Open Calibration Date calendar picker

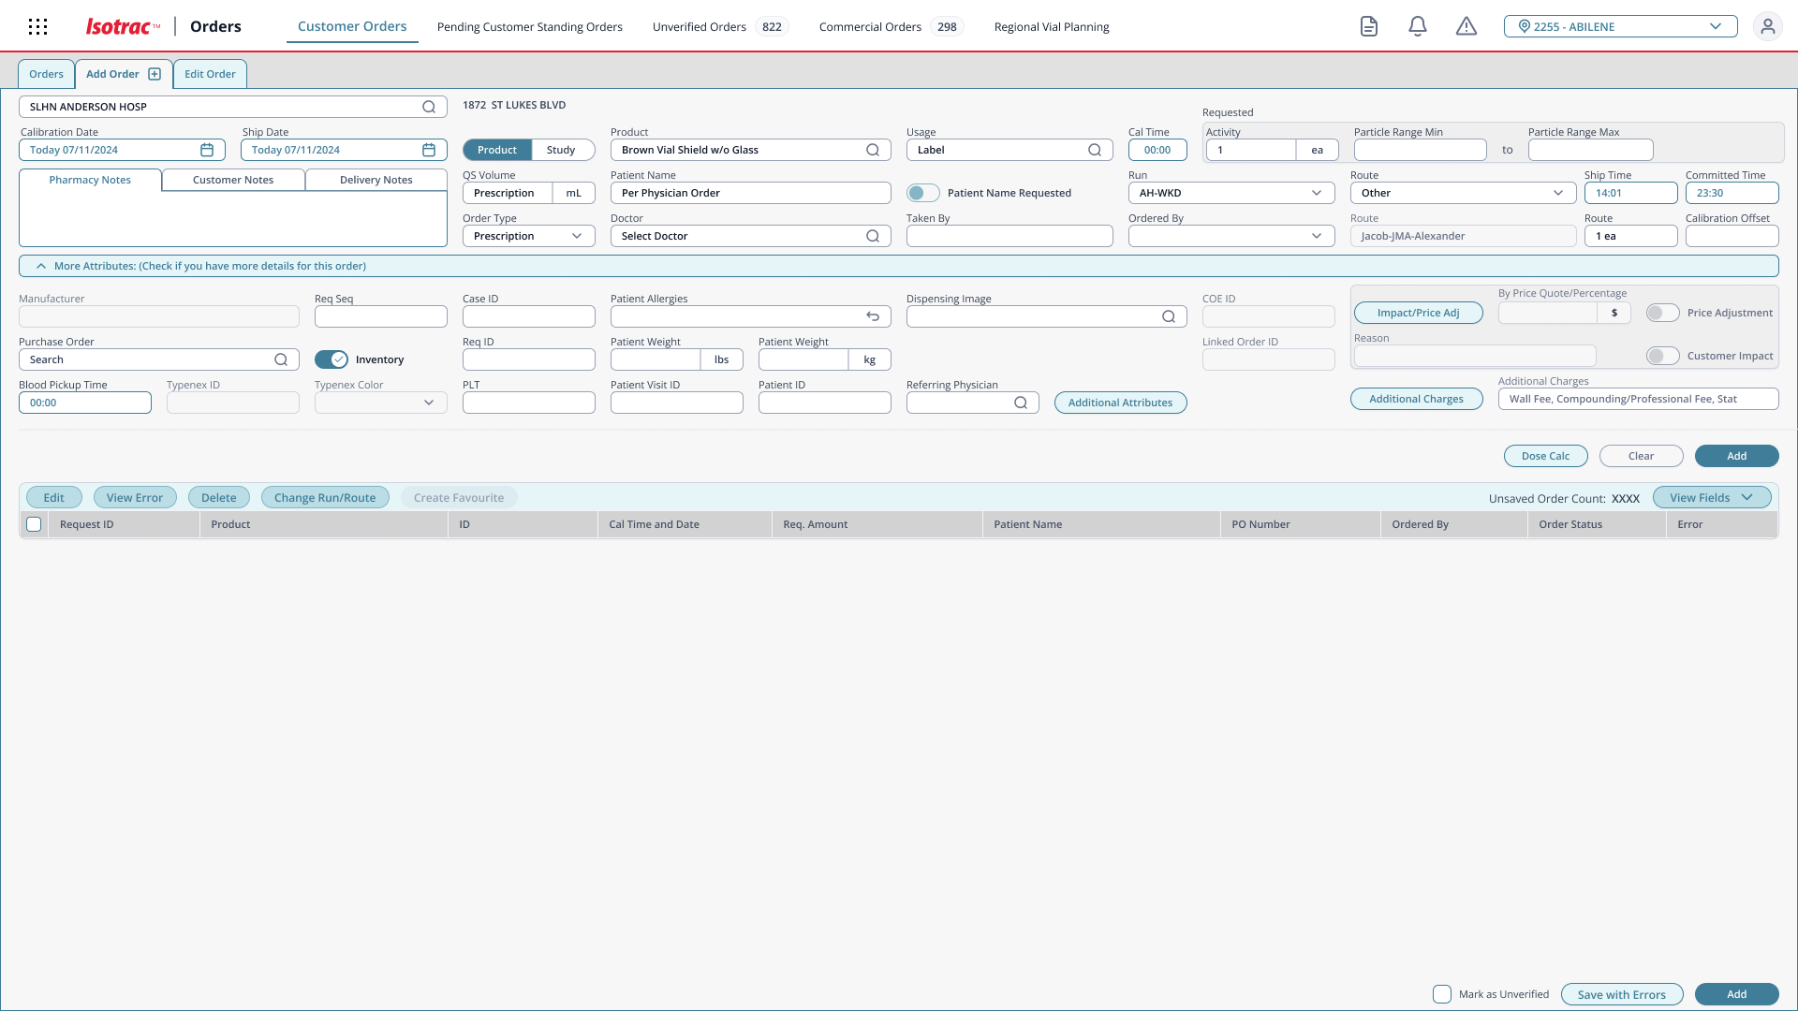pyautogui.click(x=207, y=150)
